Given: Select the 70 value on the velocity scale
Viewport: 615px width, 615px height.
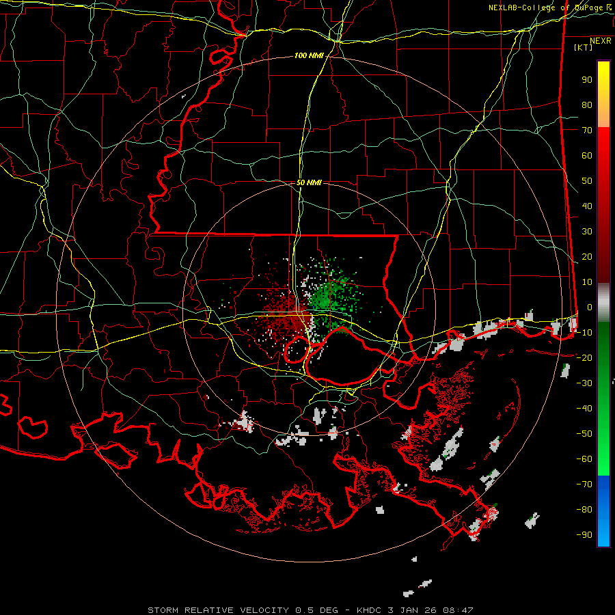Looking at the screenshot, I should [x=587, y=131].
